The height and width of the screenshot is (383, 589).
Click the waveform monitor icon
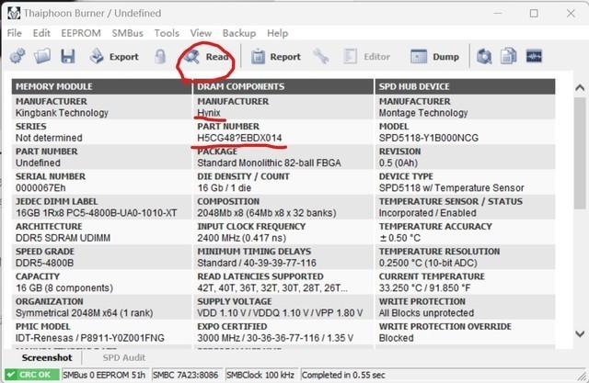click(x=534, y=57)
